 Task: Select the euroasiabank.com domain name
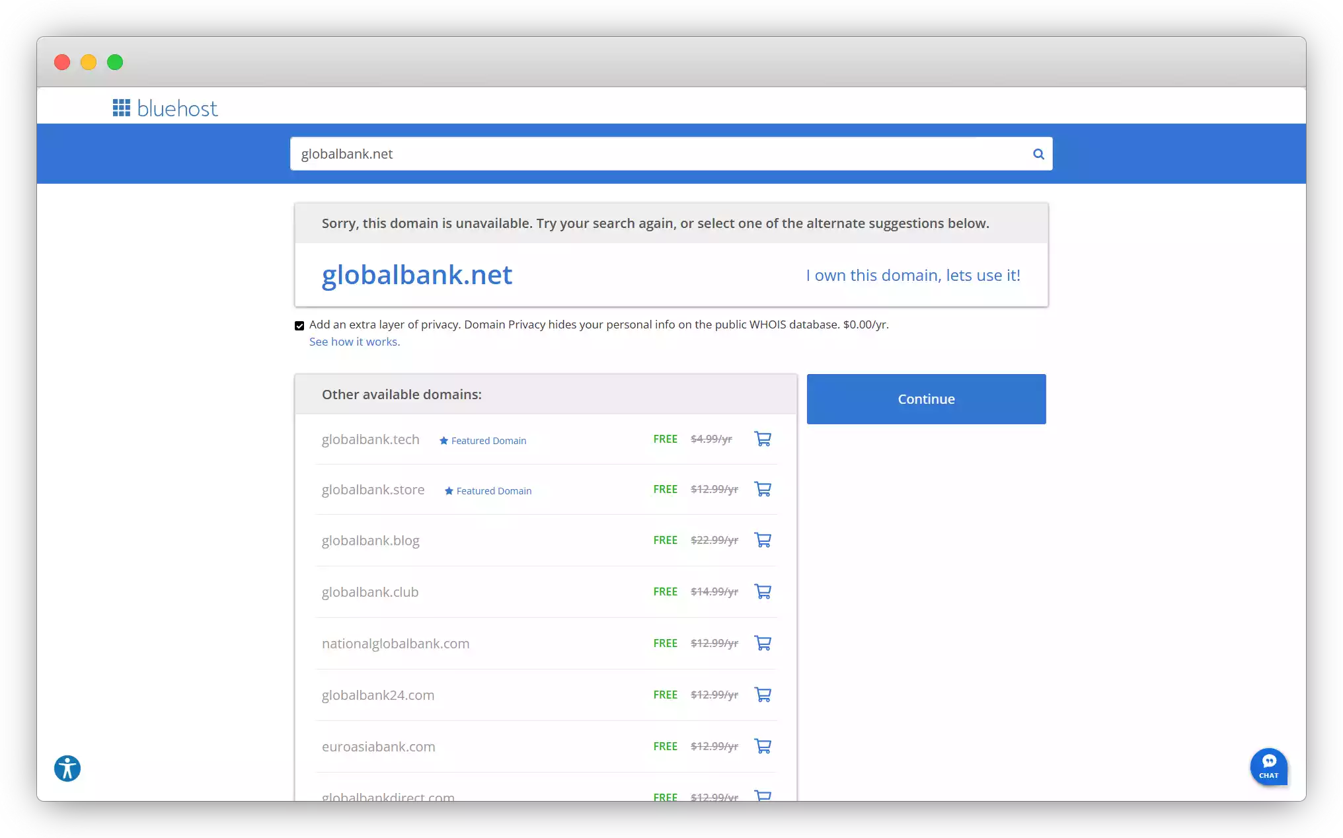tap(378, 747)
